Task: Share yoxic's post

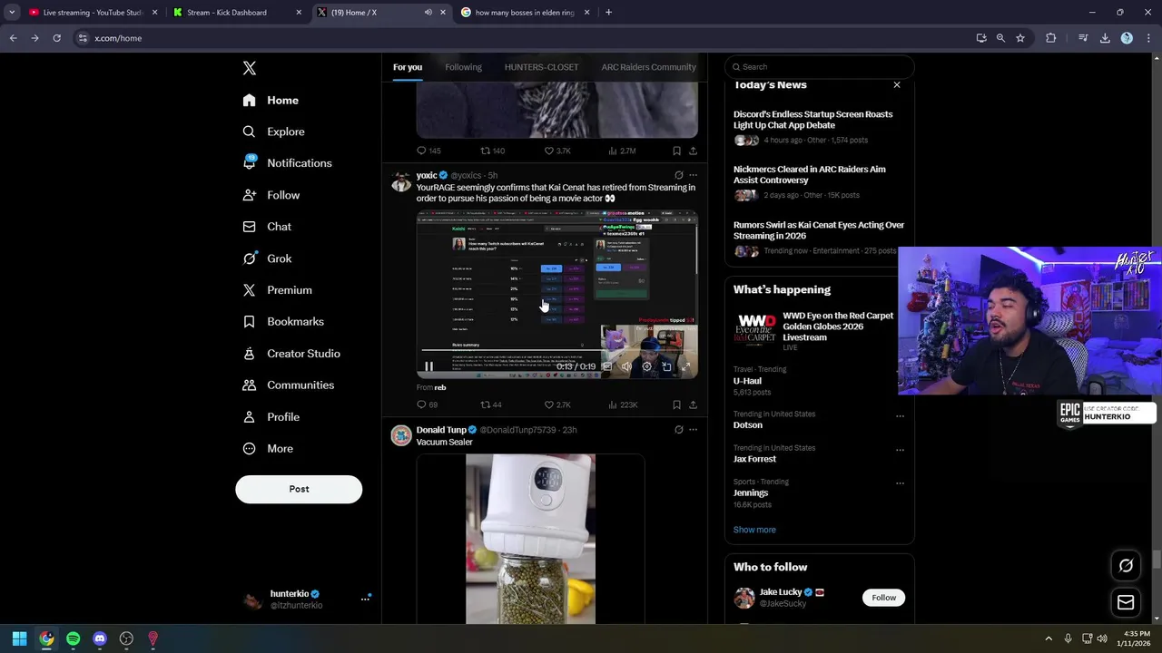Action: pos(693,404)
